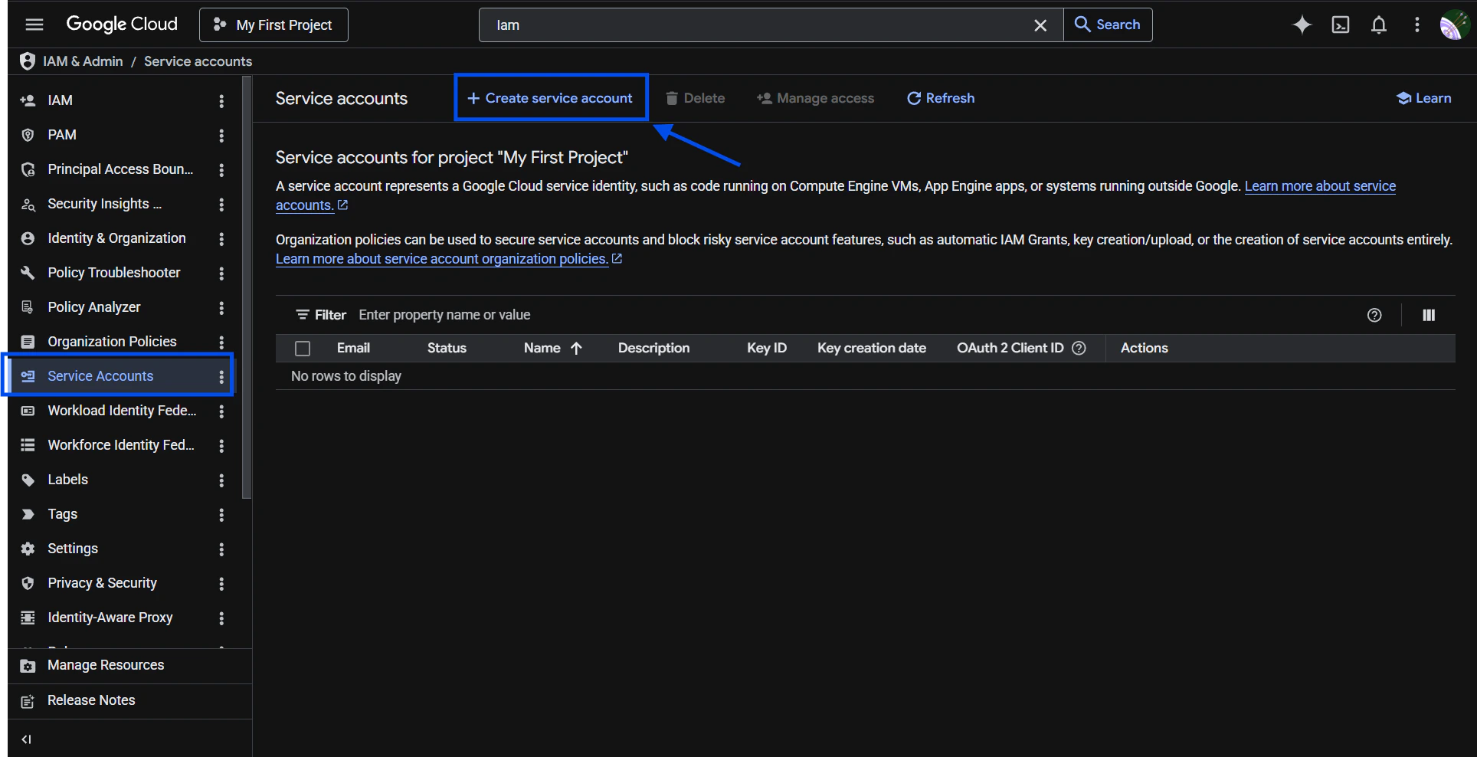The image size is (1477, 757).
Task: Open three-dot menu beside Identity & Organization
Action: pyautogui.click(x=221, y=238)
